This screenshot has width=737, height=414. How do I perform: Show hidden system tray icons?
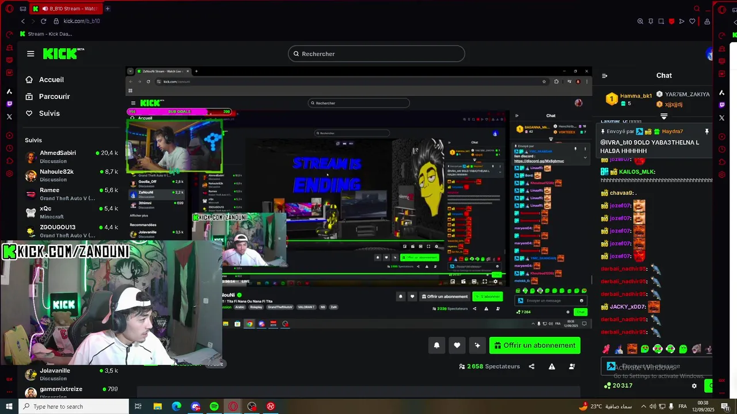click(x=643, y=407)
